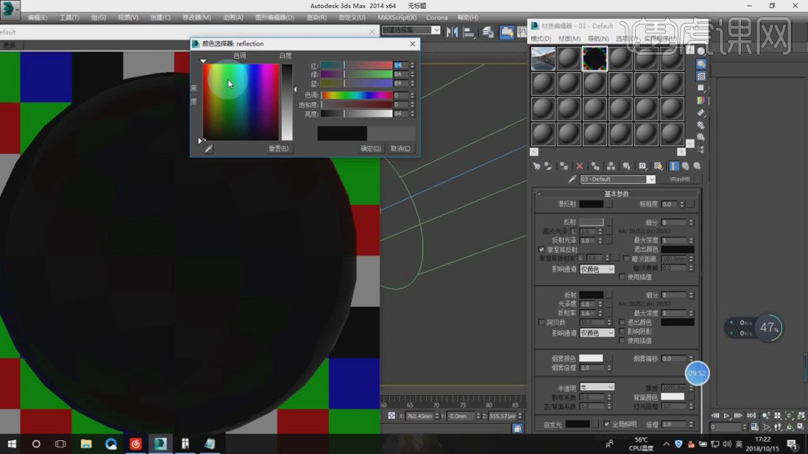Toggle Fresnel reflections checkbox
Screen dimensions: 808x454
point(541,249)
